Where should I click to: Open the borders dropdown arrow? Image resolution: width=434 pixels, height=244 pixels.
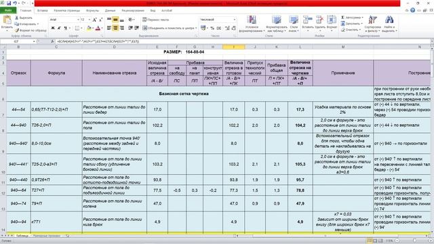pos(82,28)
